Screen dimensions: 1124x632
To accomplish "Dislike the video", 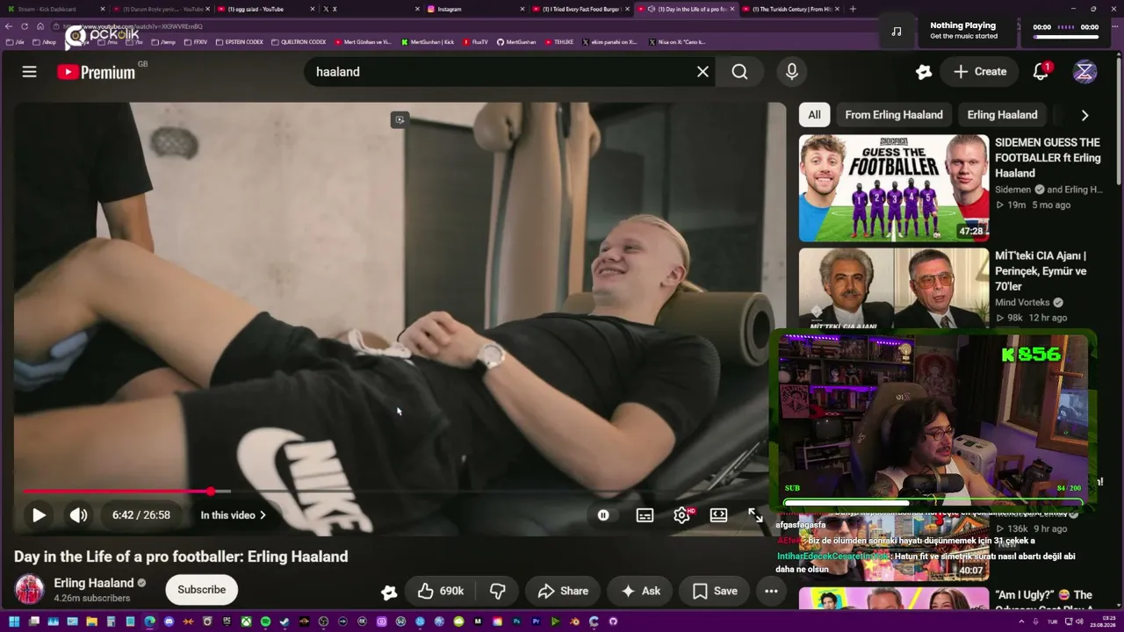I will 497,591.
